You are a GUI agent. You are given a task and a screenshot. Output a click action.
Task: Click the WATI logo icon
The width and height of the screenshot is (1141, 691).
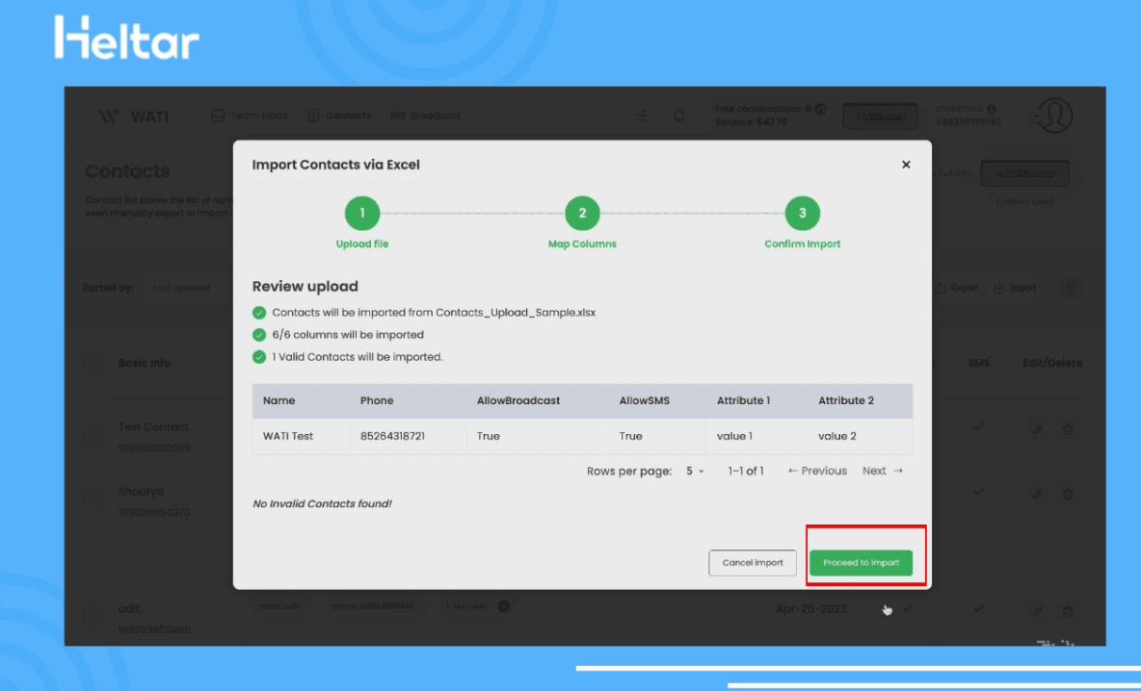pos(109,116)
